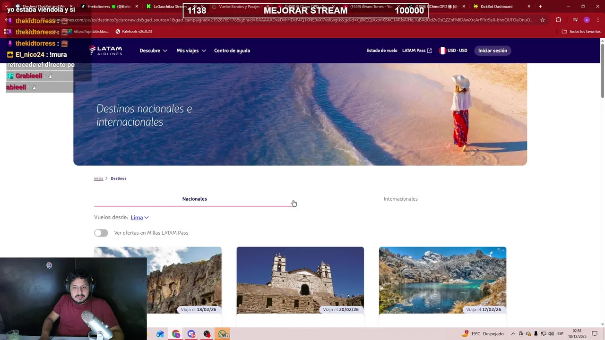
Task: Show hidden system tray icons
Action: pyautogui.click(x=513, y=334)
